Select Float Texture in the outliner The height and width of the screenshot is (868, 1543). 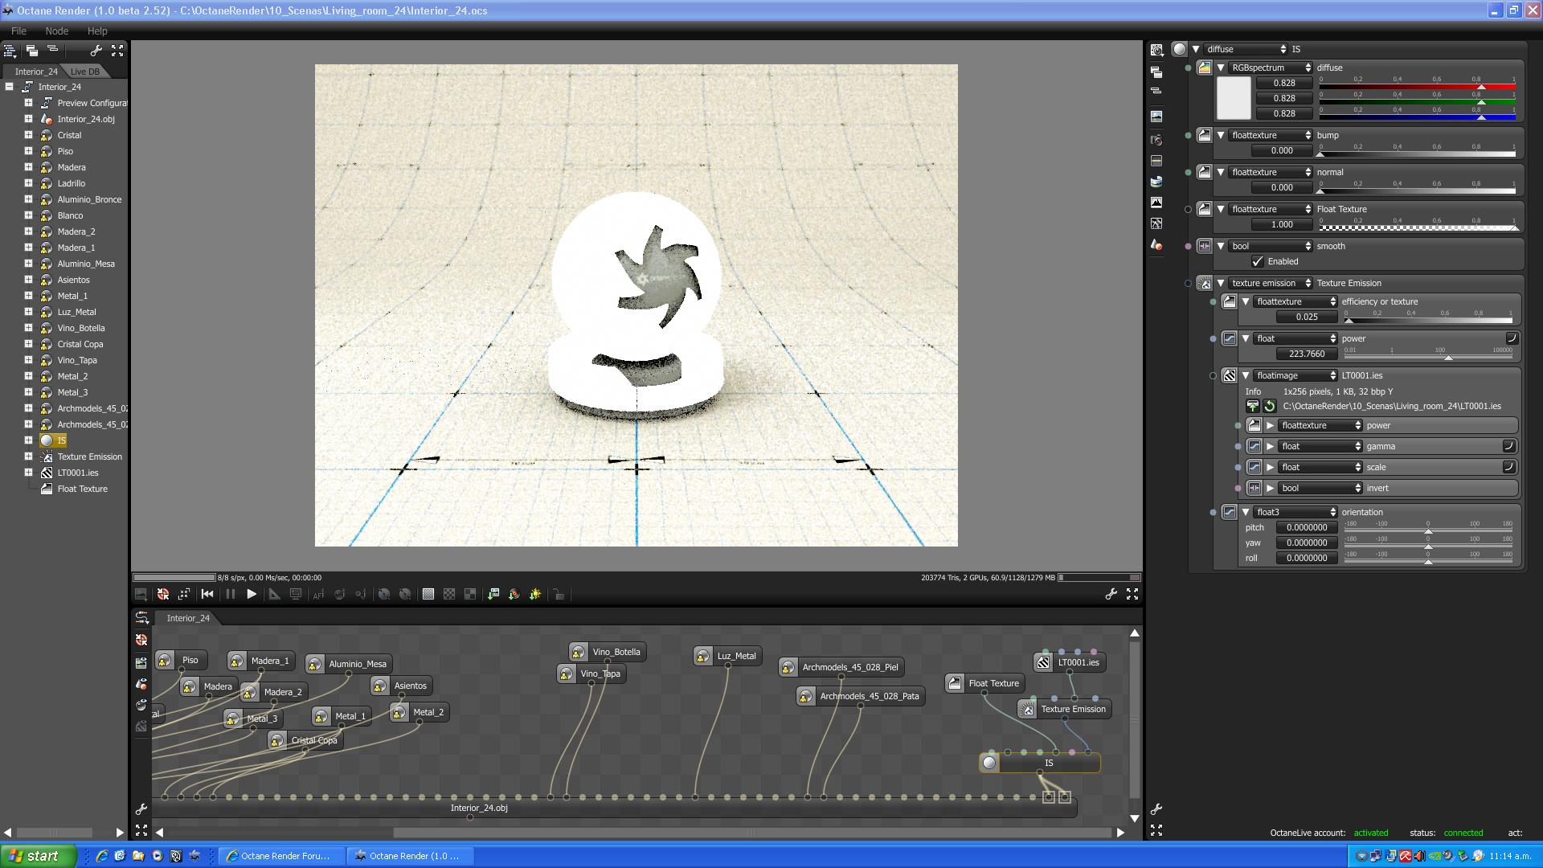click(82, 489)
